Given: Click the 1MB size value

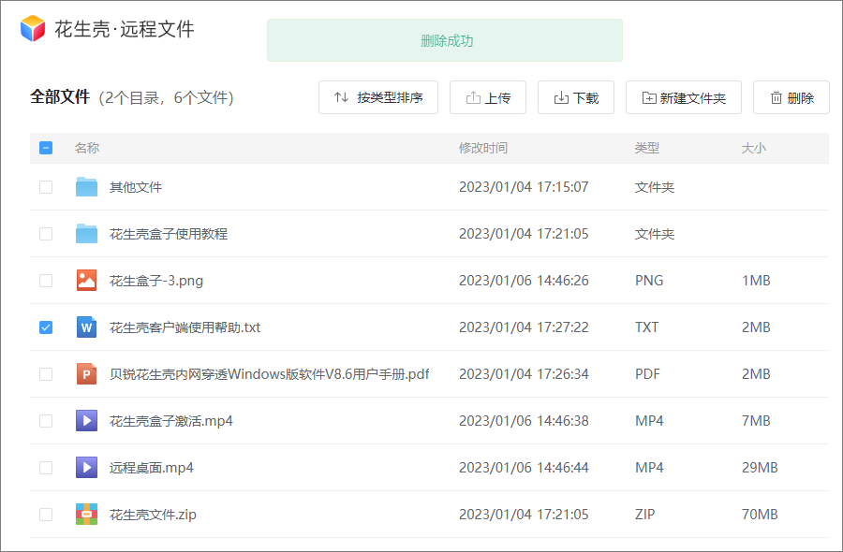Looking at the screenshot, I should (756, 281).
